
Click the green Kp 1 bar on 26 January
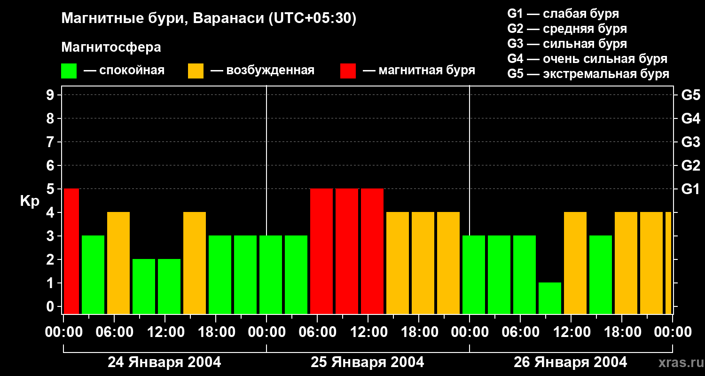click(550, 298)
